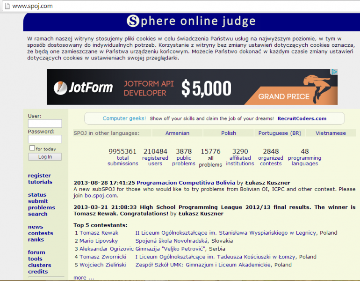
Task: Expand the 'more ...' contestants link
Action: (83, 278)
